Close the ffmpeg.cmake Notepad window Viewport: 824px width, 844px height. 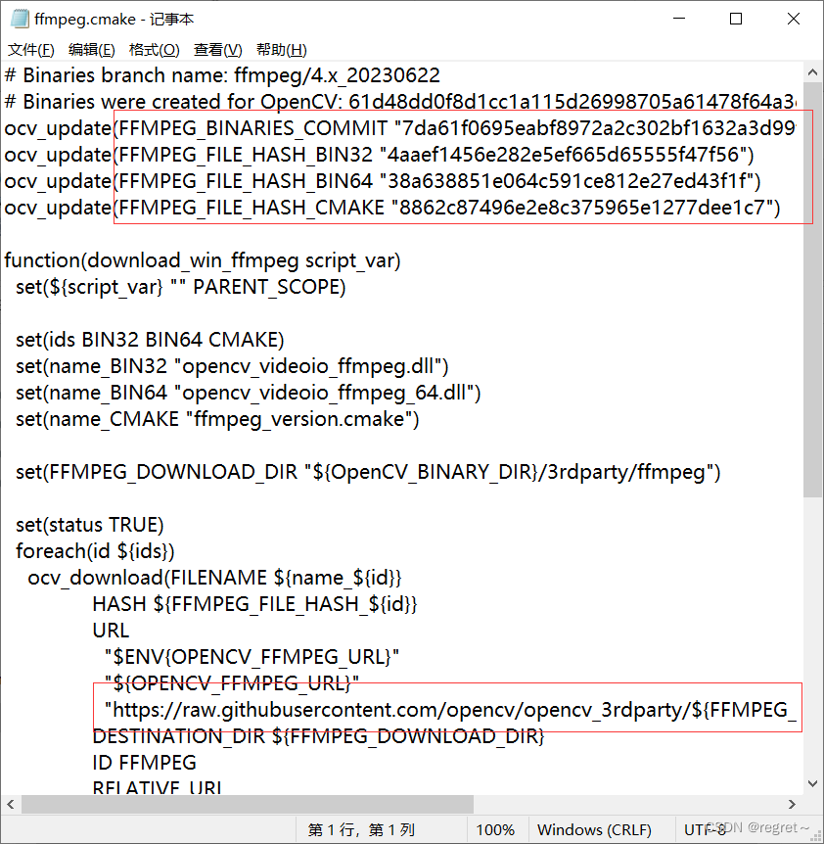(x=794, y=19)
